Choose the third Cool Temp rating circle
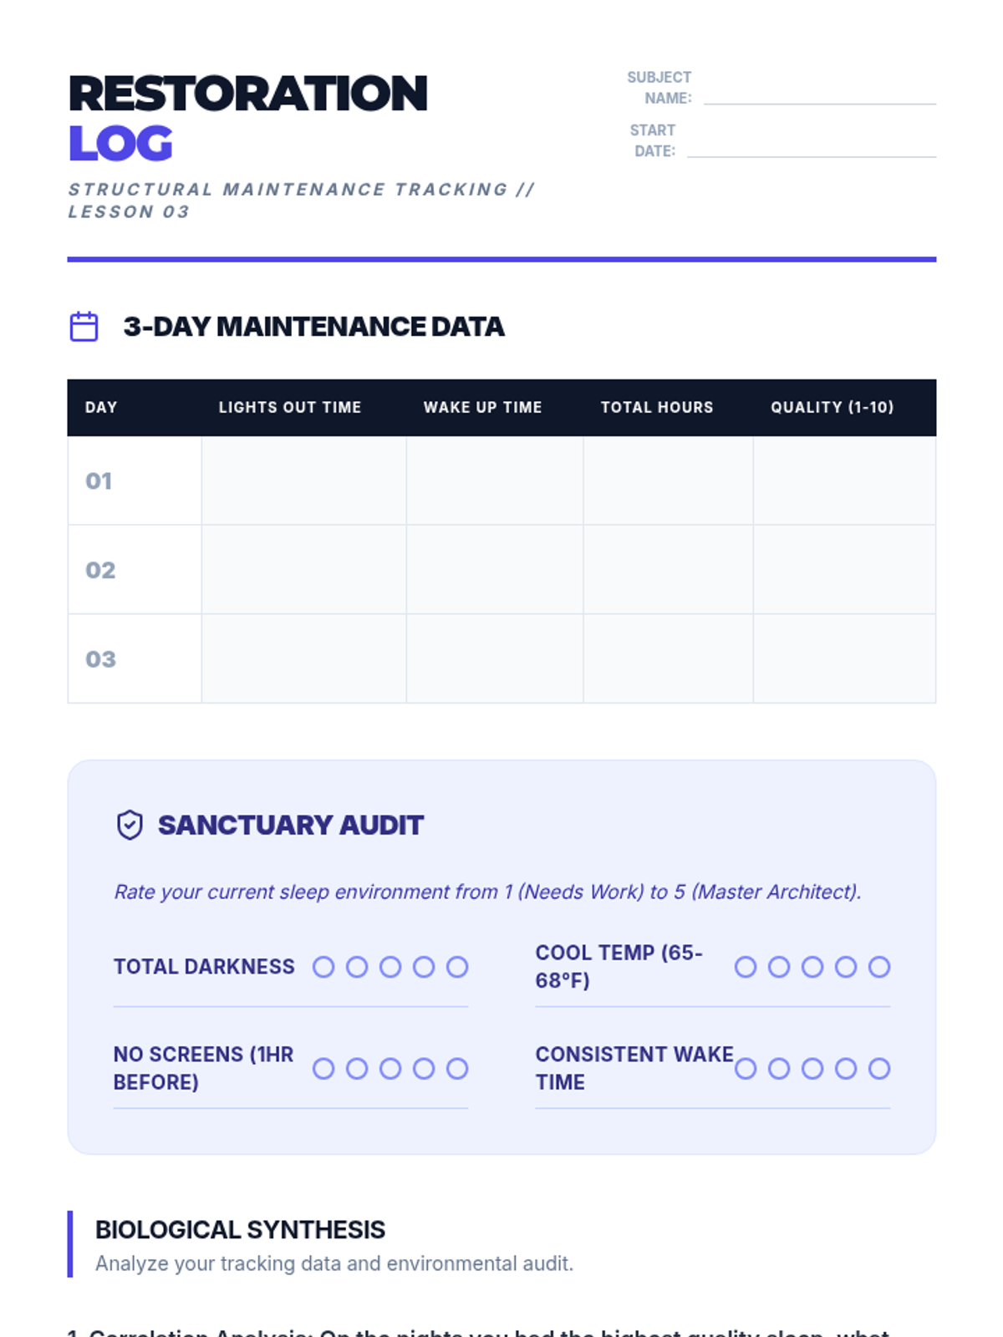 (812, 967)
